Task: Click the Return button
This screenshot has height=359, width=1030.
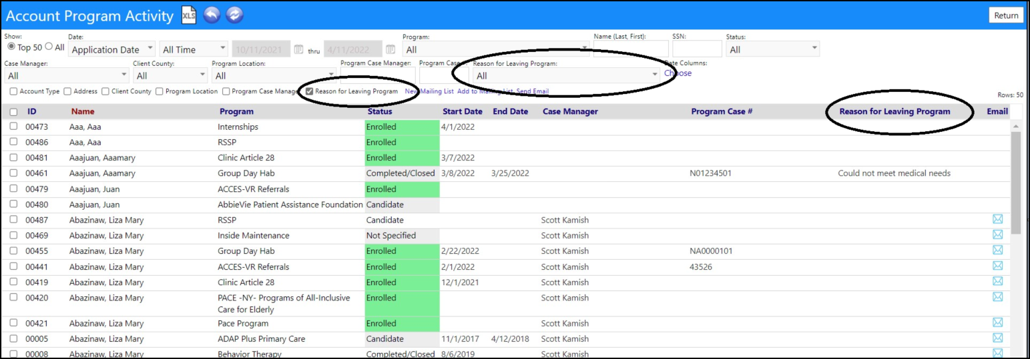Action: click(1006, 15)
